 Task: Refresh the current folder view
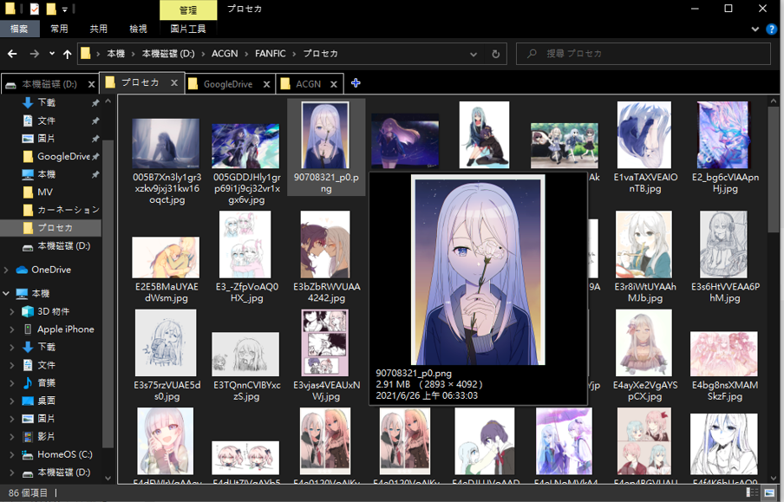(495, 54)
